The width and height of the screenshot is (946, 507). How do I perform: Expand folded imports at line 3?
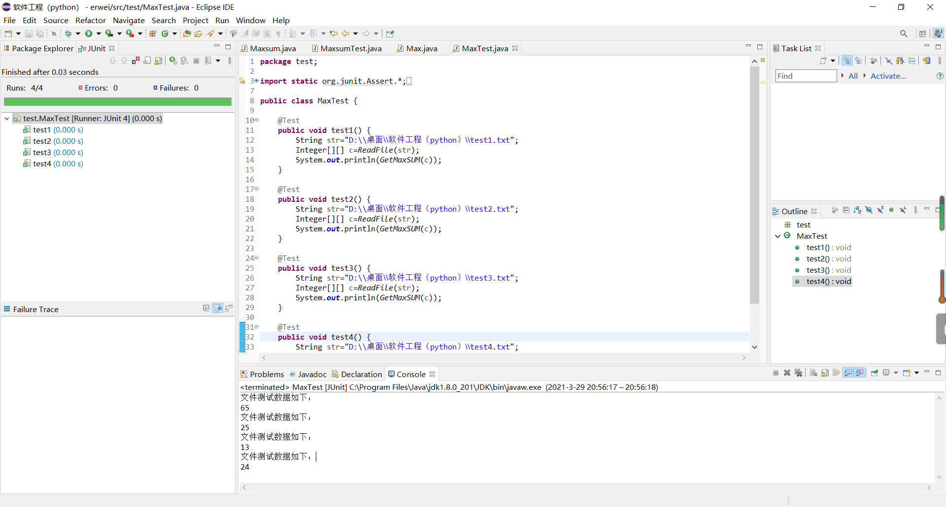(x=257, y=81)
